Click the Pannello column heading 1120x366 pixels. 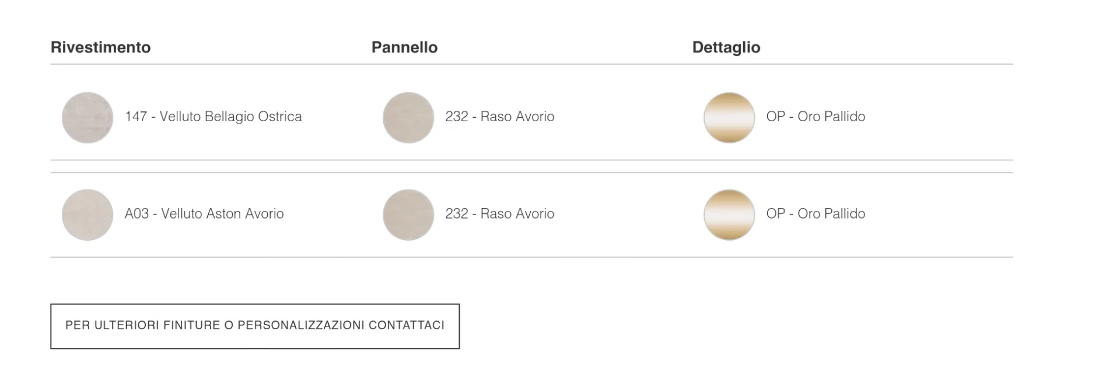click(405, 47)
